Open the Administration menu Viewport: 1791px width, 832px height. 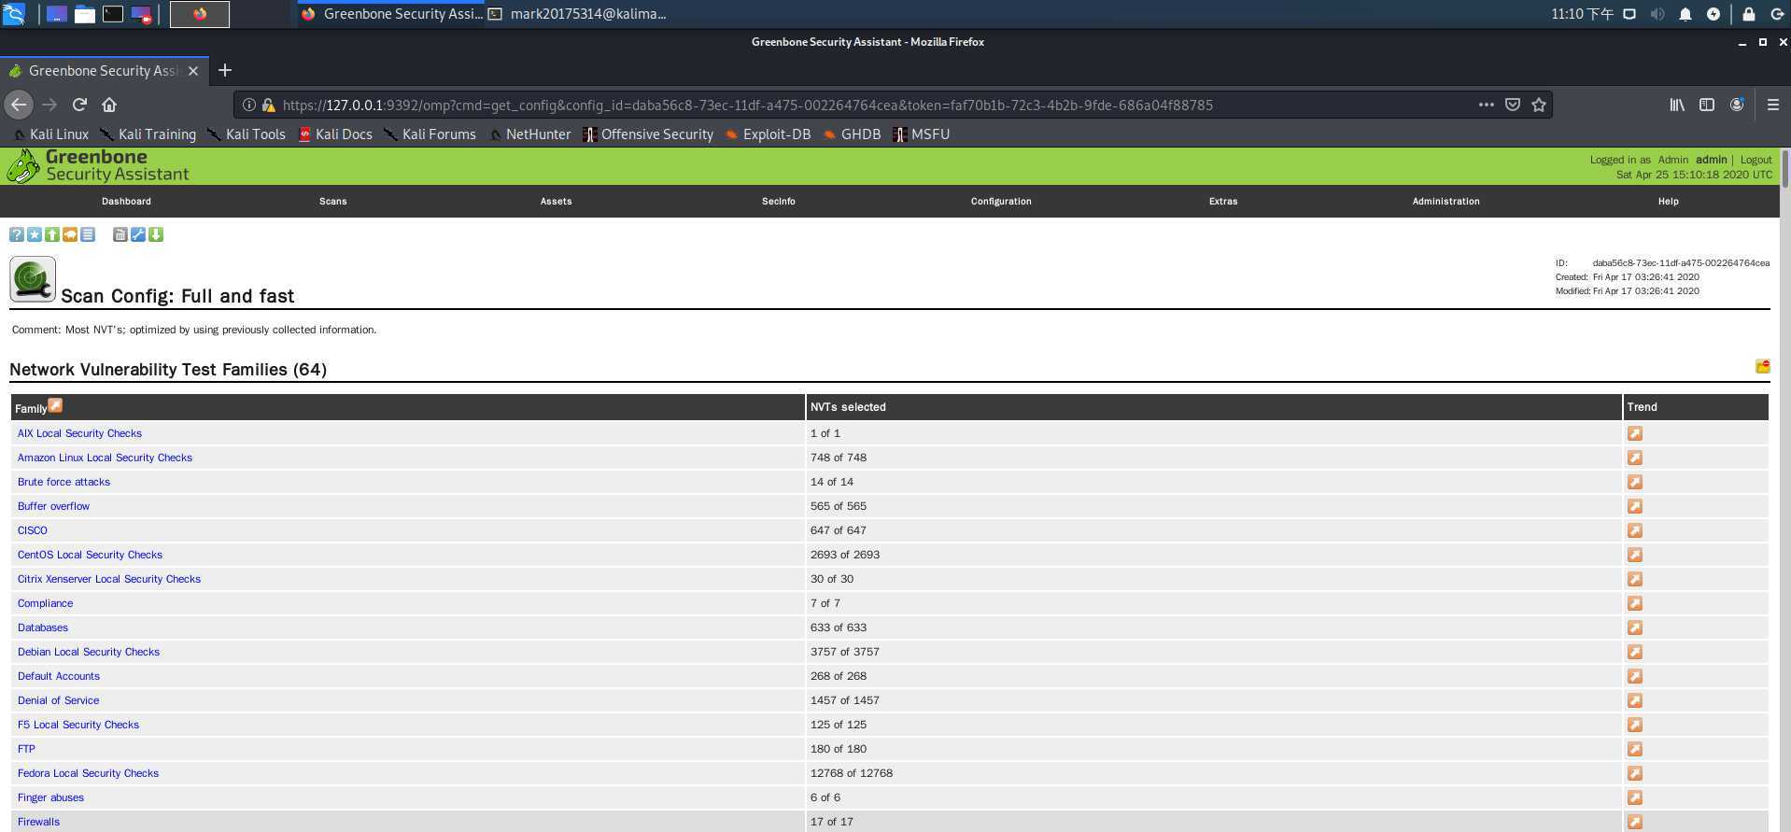tap(1445, 201)
